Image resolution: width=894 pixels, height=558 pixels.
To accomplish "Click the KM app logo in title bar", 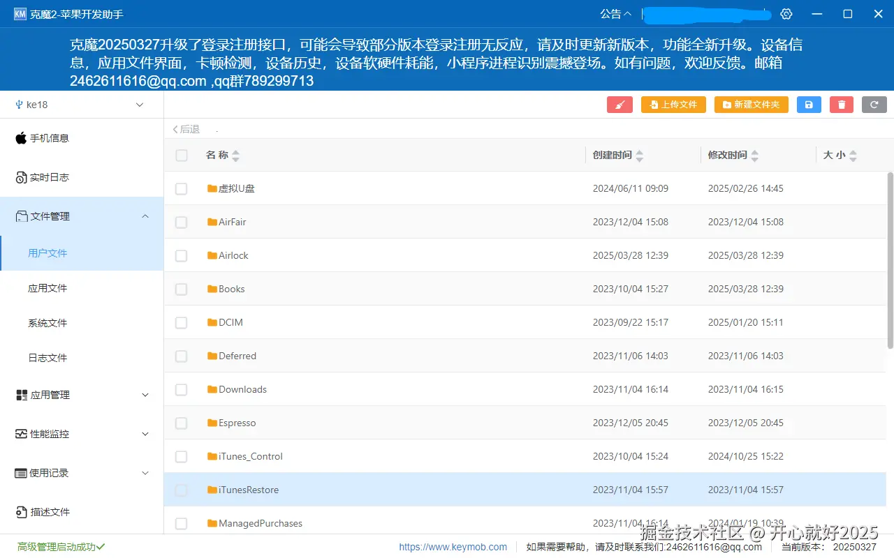I will 20,14.
